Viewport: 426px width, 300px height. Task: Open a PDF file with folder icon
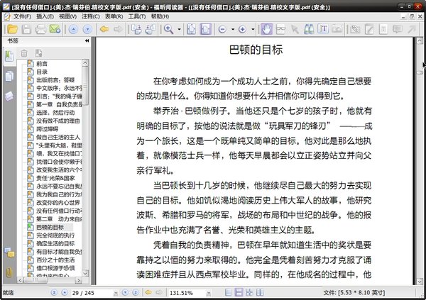[x=12, y=29]
